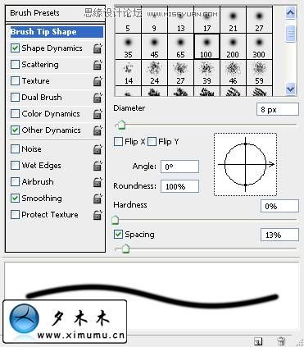
Task: Toggle lock icon for Protect Texture
Action: (98, 215)
